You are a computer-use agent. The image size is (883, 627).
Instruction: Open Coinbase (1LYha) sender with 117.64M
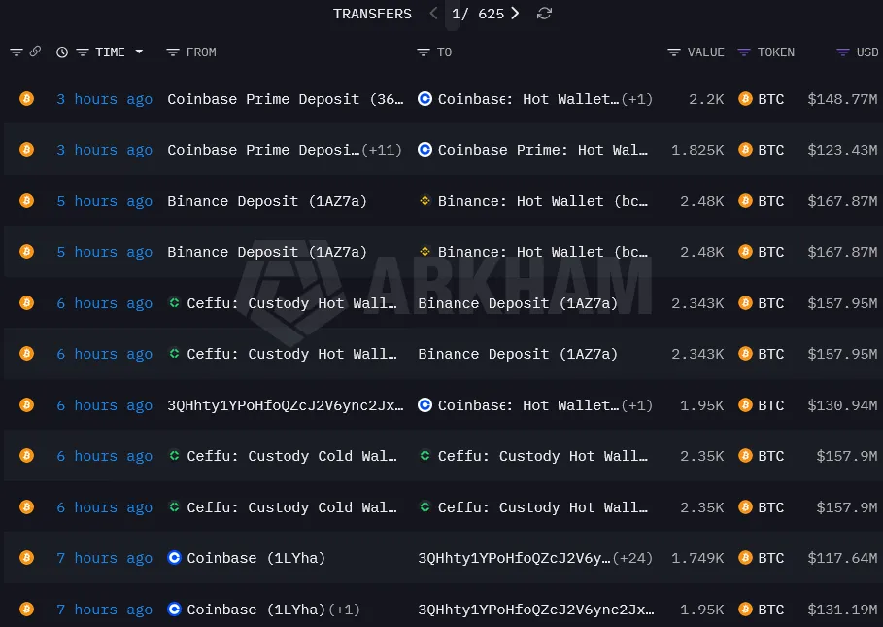[x=255, y=558]
